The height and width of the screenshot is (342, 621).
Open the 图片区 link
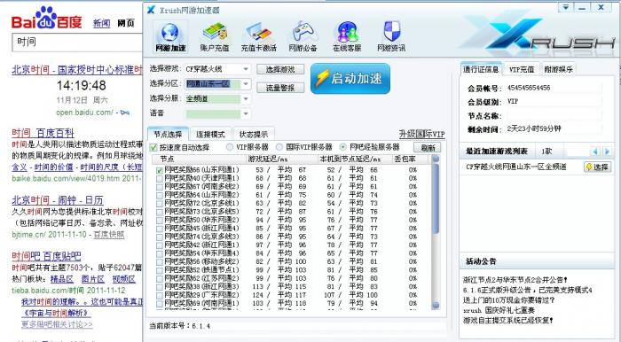point(92,279)
